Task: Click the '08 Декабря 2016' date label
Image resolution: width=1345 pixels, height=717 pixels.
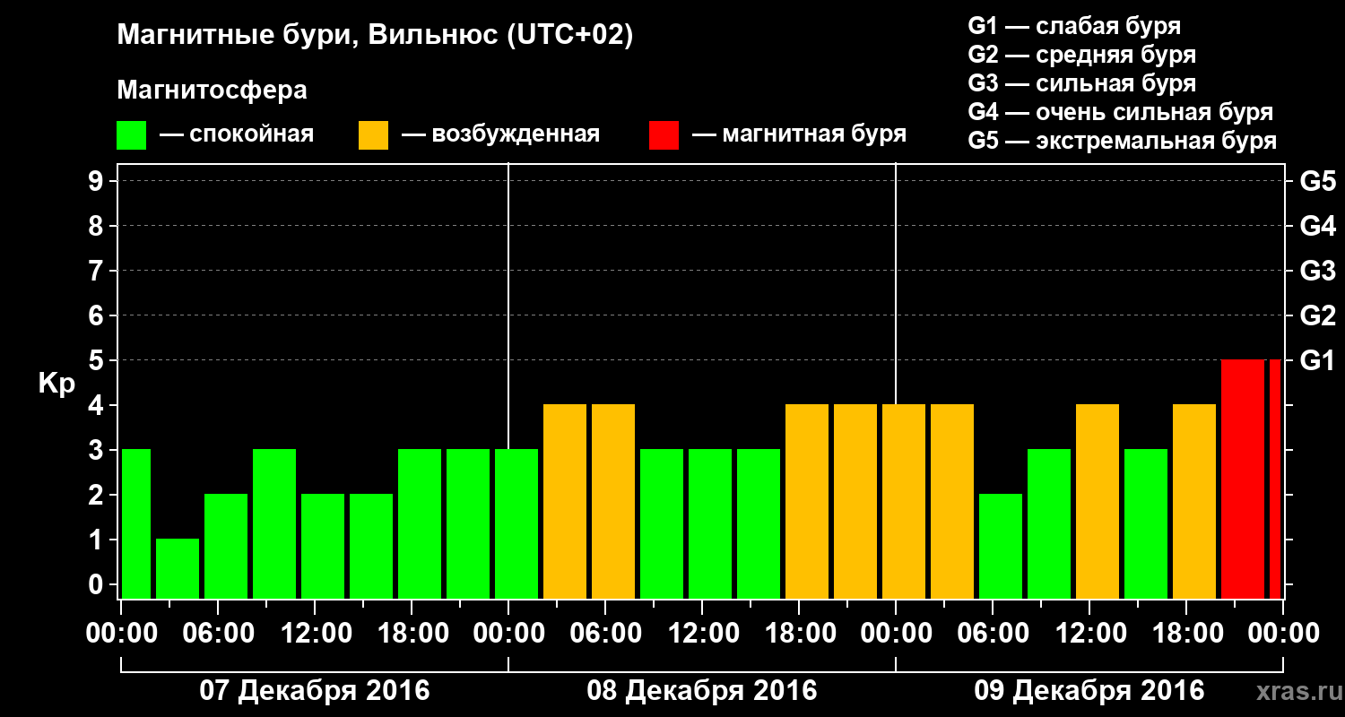Action: click(702, 691)
